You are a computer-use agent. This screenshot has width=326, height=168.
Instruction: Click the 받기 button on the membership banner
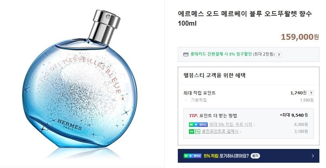tap(255, 156)
